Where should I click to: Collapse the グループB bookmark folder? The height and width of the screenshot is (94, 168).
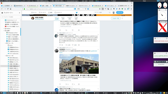[x=6, y=56]
